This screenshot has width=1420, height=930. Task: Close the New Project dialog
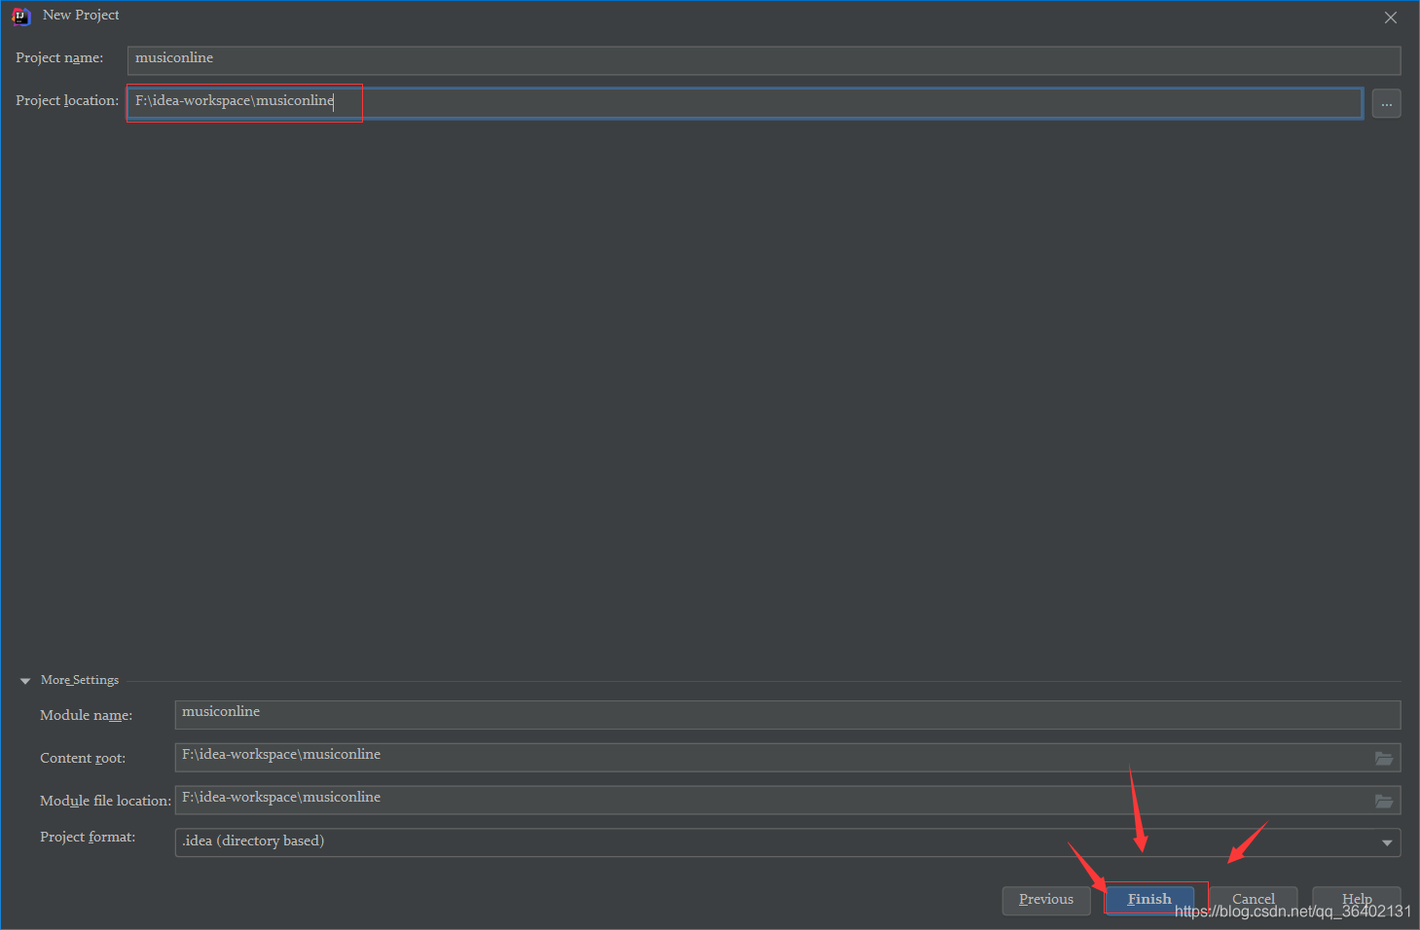(1391, 18)
